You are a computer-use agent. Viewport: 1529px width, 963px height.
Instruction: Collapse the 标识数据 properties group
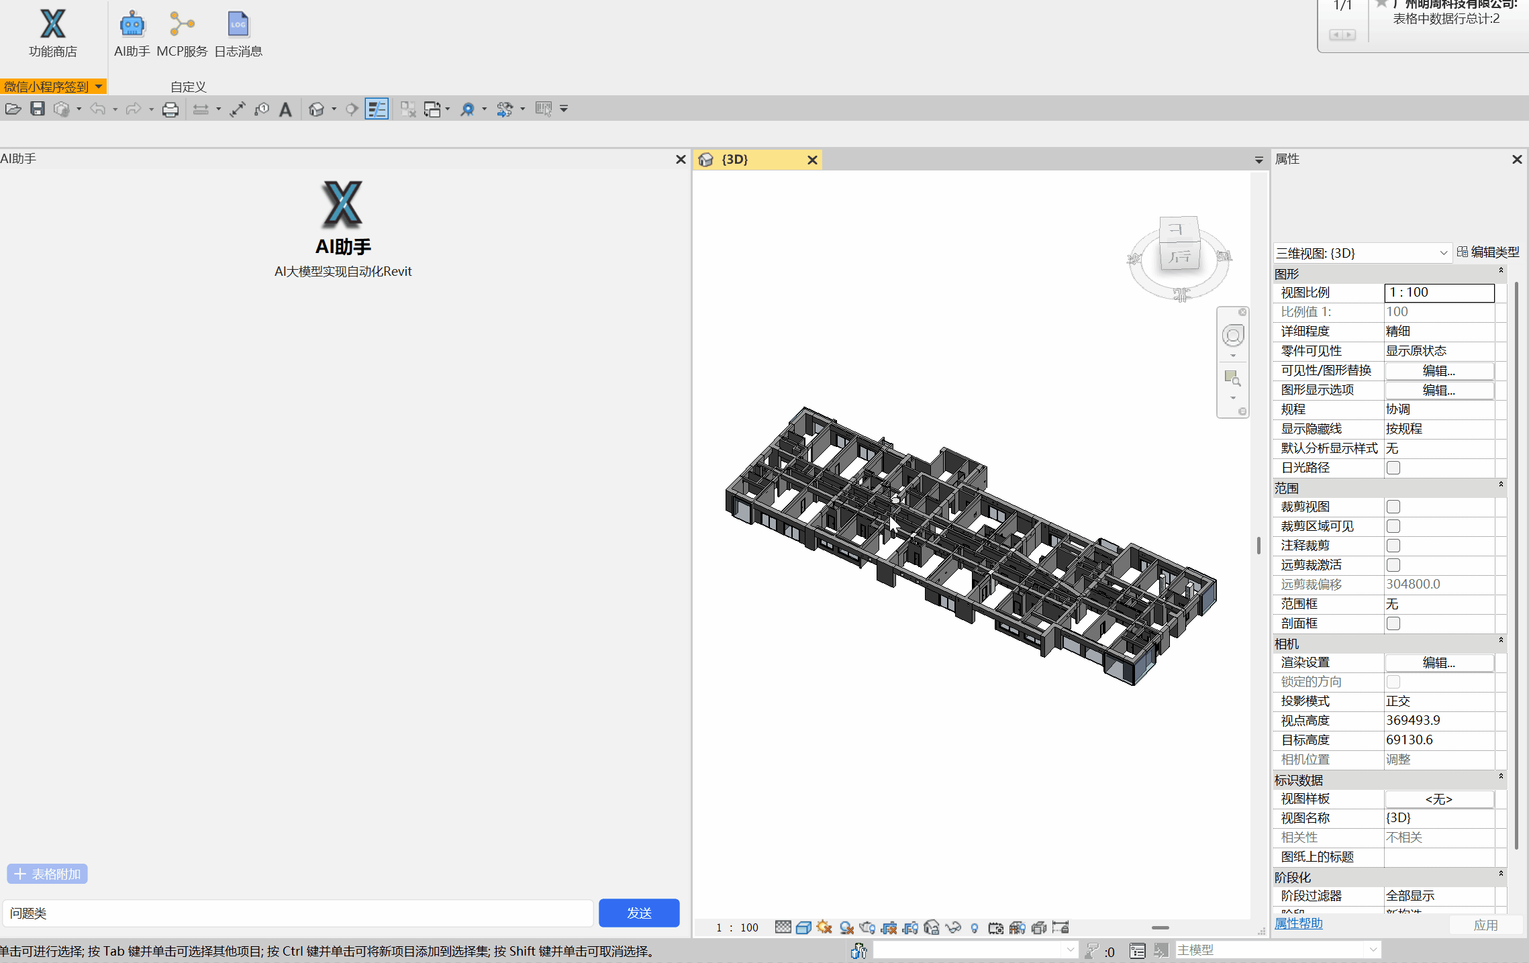pyautogui.click(x=1501, y=776)
